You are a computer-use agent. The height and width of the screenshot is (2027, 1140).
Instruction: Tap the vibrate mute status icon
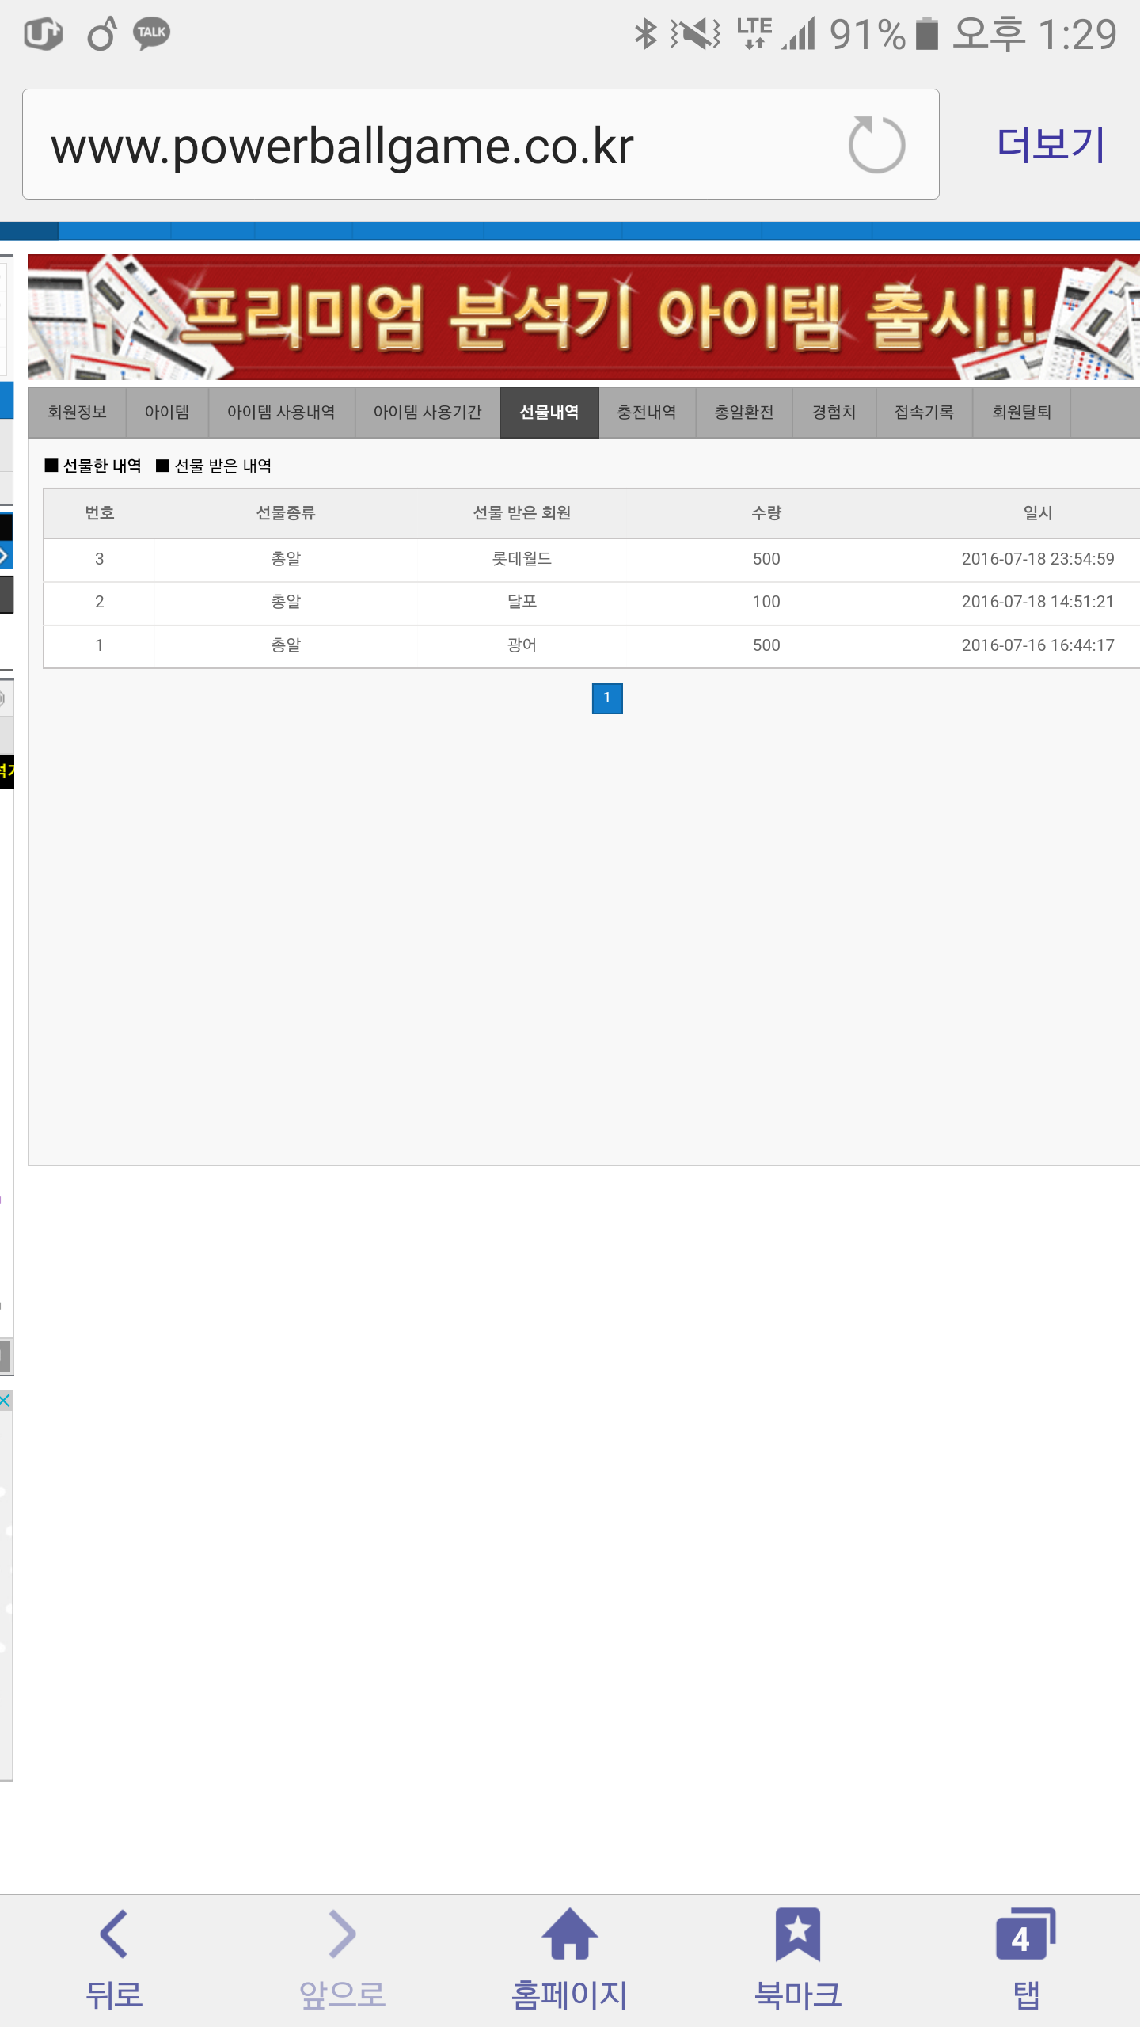pos(695,34)
